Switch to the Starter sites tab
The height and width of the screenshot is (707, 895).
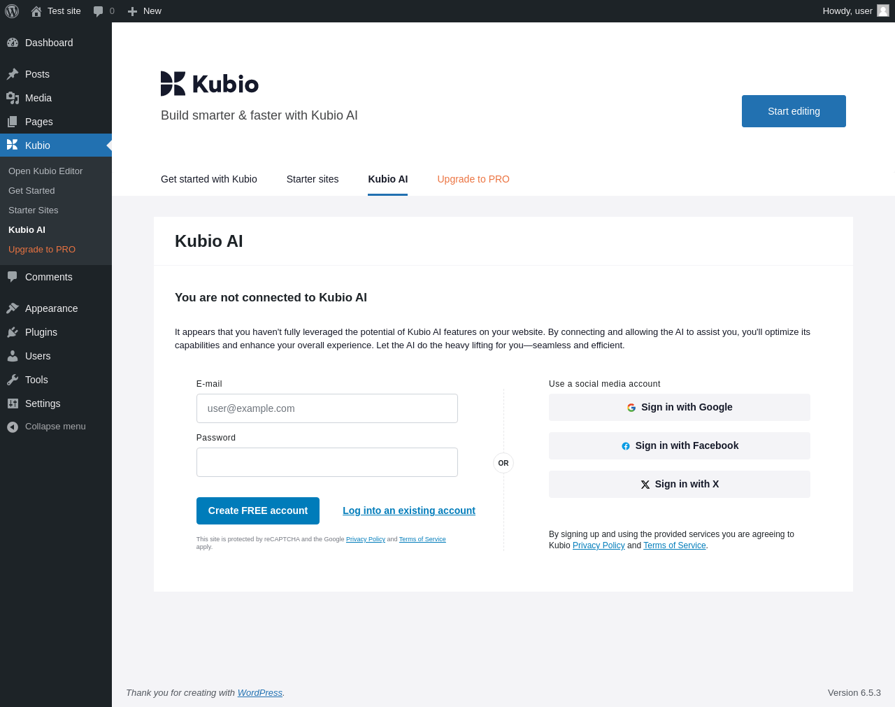tap(313, 179)
